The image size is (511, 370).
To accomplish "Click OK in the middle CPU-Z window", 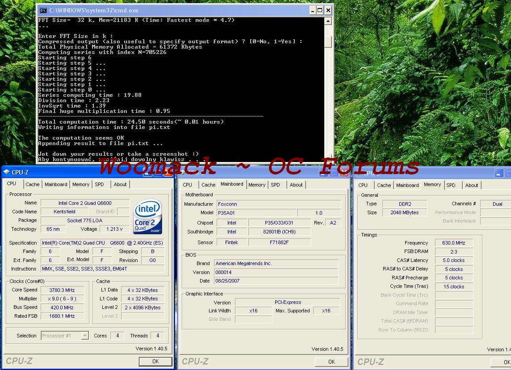I will (331, 362).
